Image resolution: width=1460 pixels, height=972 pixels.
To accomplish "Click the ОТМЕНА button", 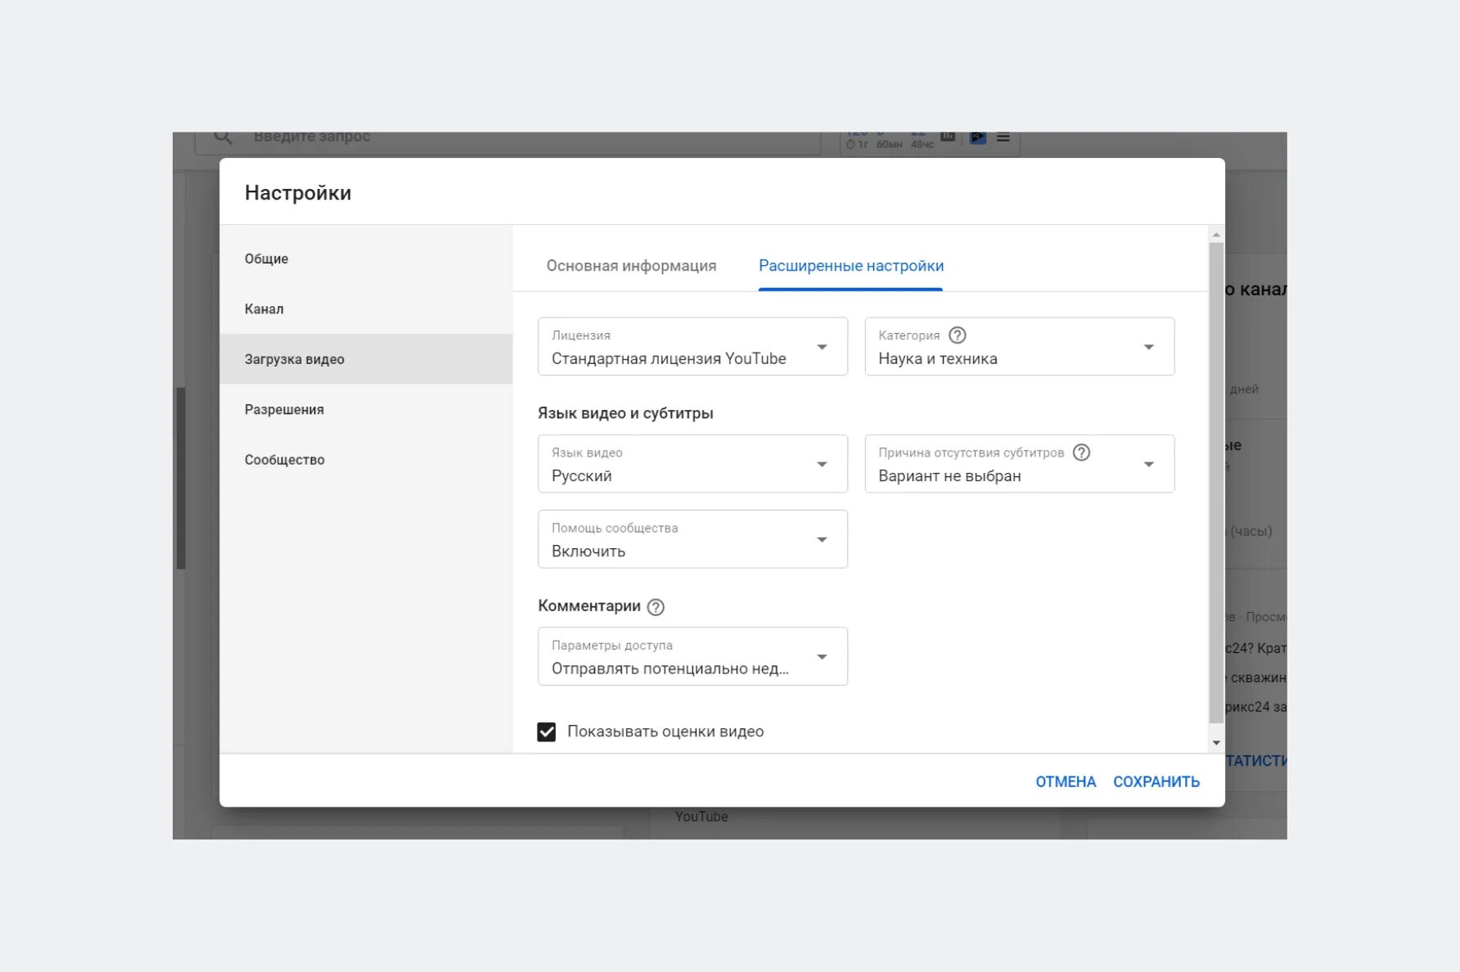I will pos(1066,781).
